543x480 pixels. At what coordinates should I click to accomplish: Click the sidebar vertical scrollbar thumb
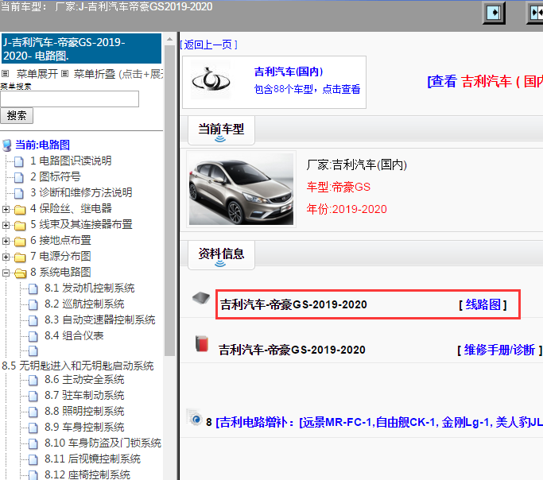[169, 200]
